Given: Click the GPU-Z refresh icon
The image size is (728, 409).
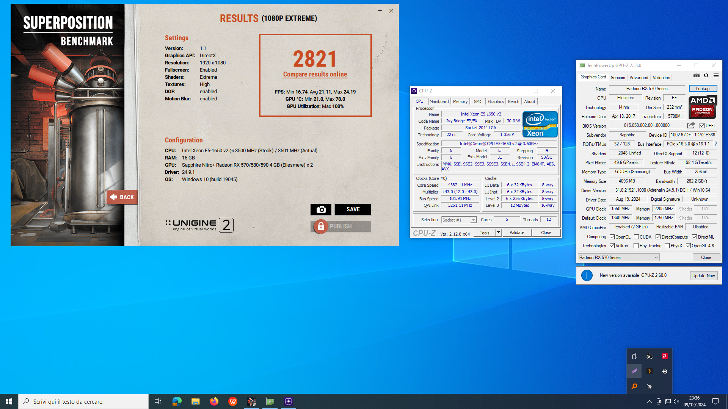Looking at the screenshot, I should [706, 75].
